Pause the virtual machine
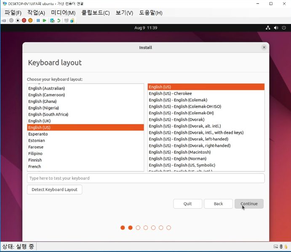 (38, 20)
